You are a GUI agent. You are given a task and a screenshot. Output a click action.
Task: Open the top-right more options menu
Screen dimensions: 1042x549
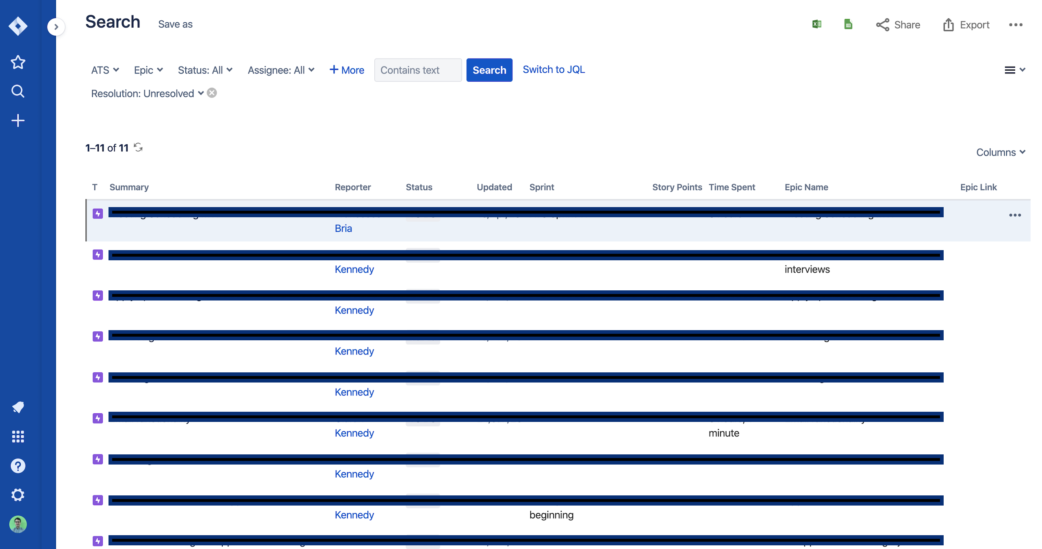tap(1015, 25)
